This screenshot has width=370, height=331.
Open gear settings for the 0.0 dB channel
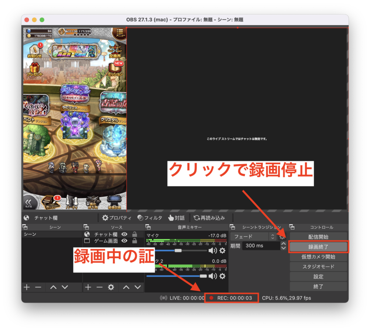(x=222, y=276)
